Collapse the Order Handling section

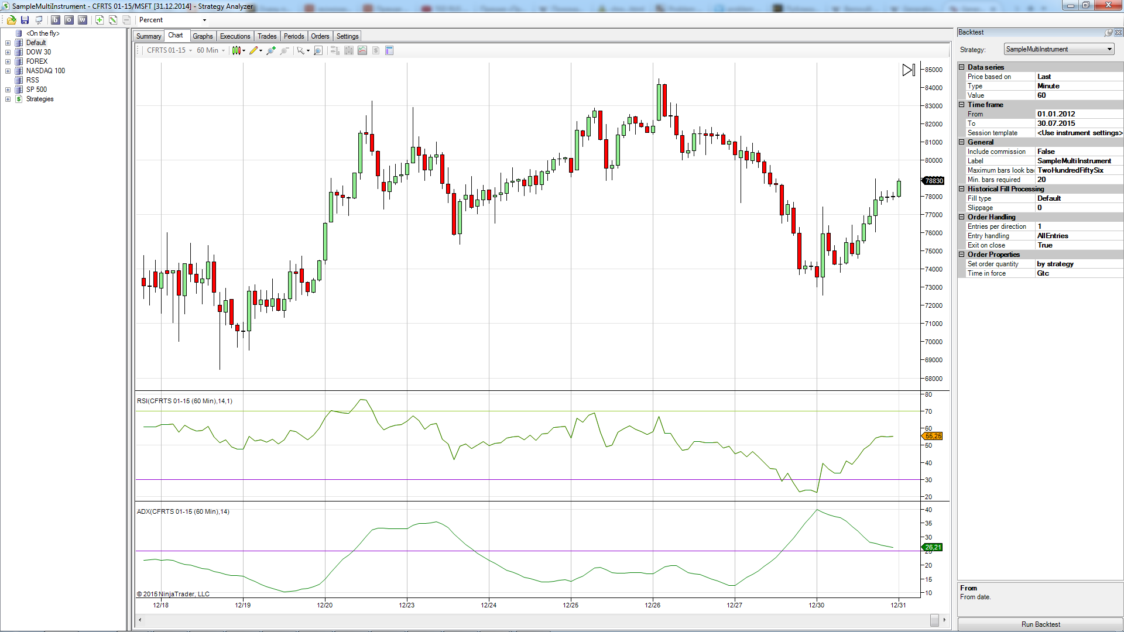(962, 217)
